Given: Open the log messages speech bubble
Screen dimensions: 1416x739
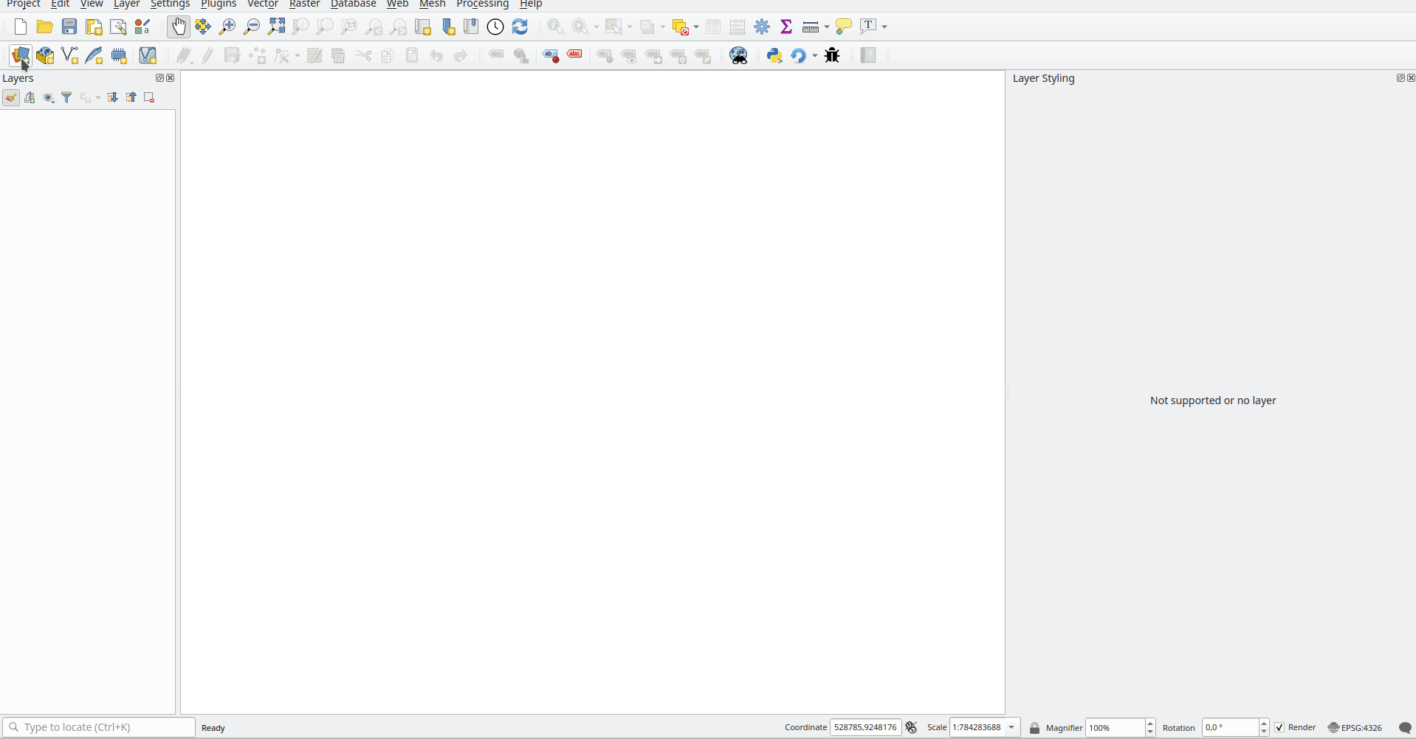Looking at the screenshot, I should tap(1405, 728).
